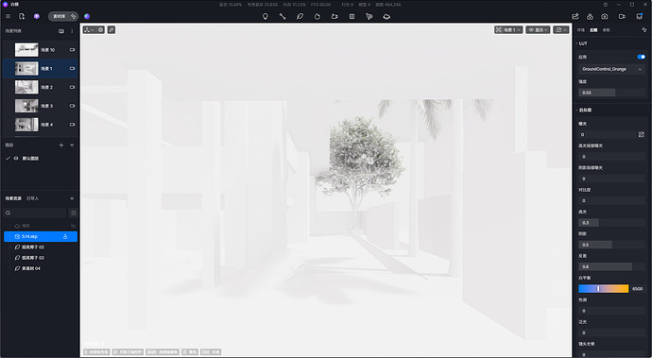Click the scene resources search field

point(35,213)
